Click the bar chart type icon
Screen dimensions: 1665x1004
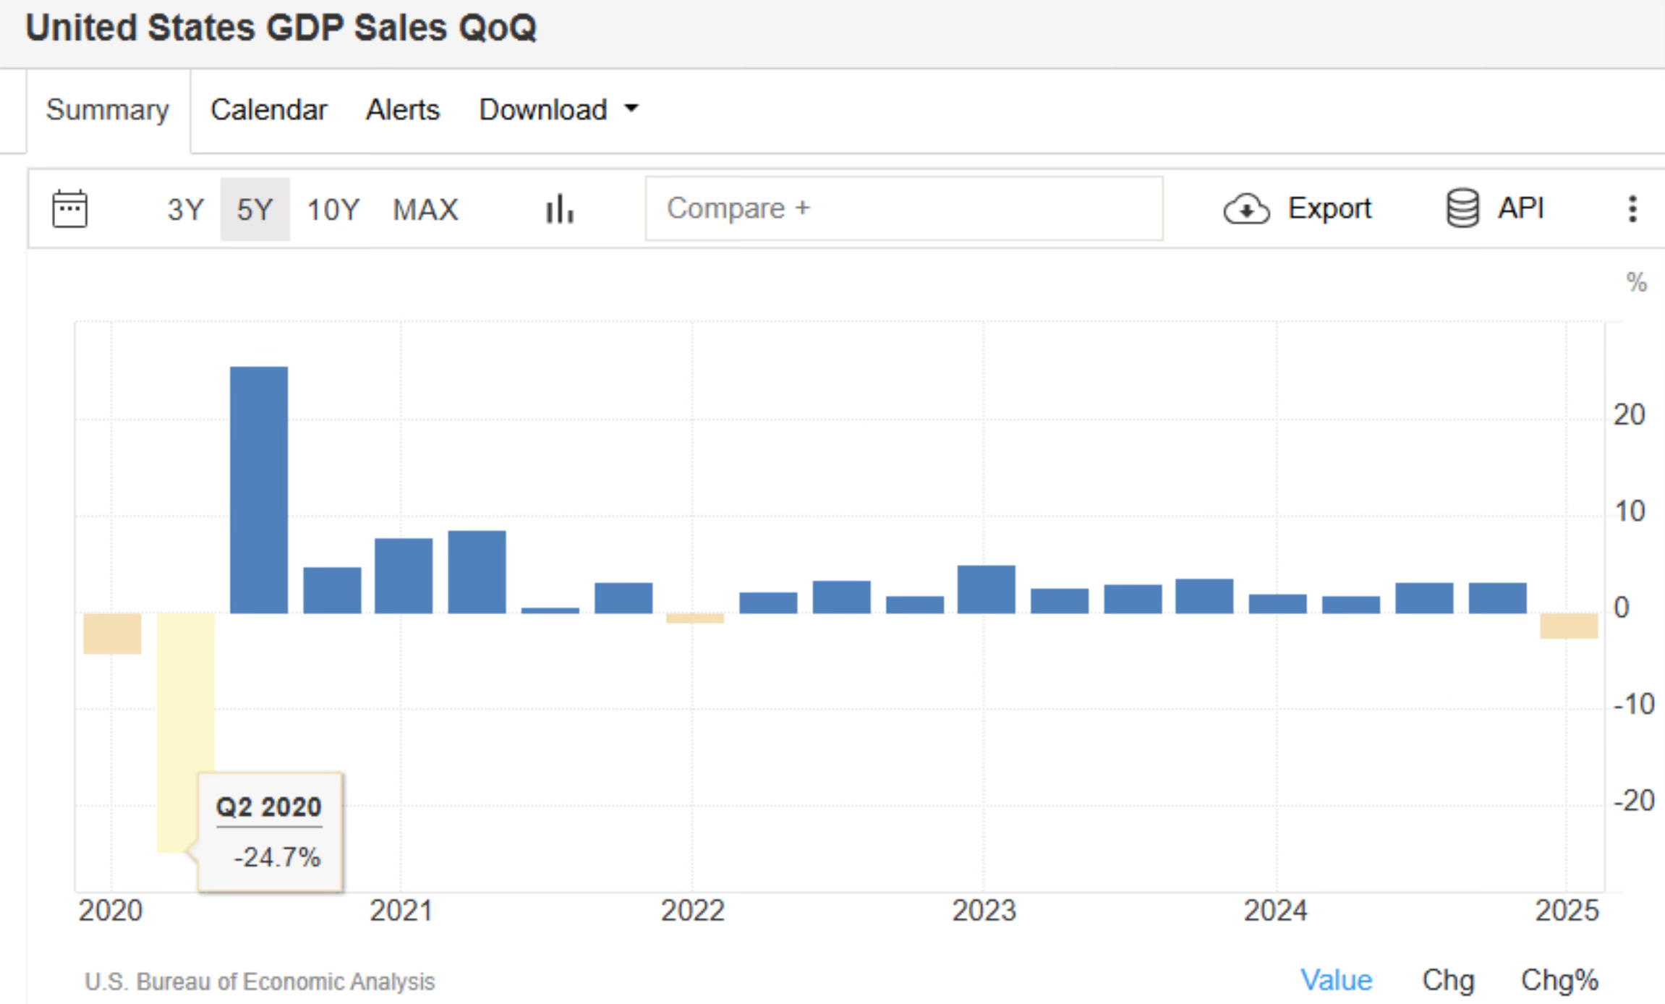click(x=560, y=209)
